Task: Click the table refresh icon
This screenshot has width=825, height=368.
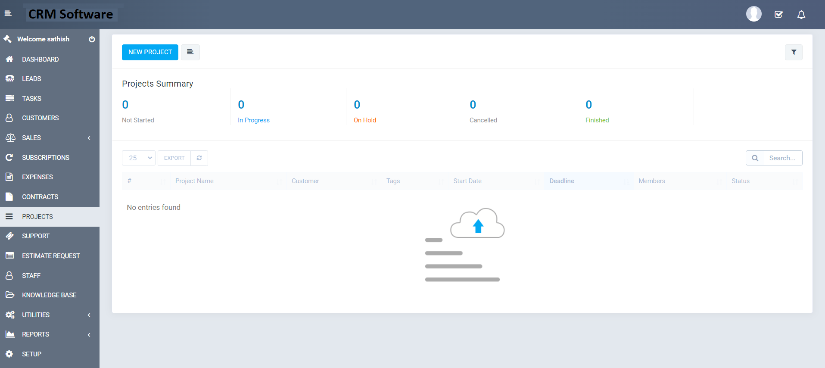Action: click(x=199, y=158)
